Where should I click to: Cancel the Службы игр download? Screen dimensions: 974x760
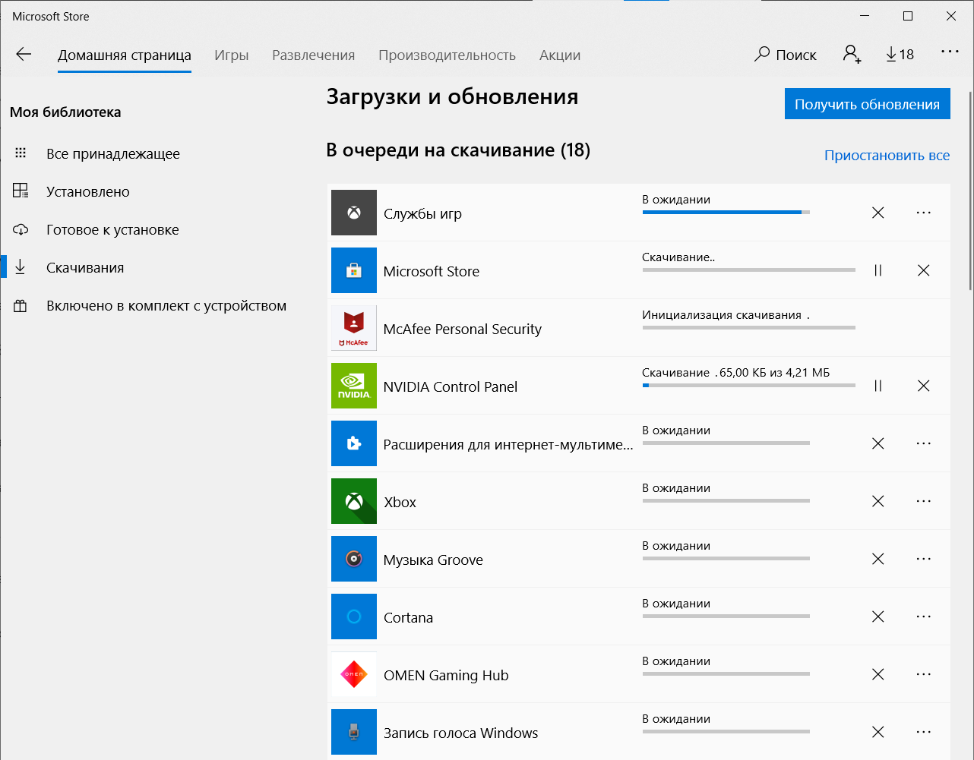(878, 213)
